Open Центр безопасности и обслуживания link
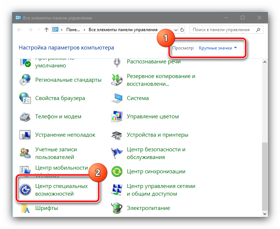Viewport: 280px width, 229px height. pos(156,153)
